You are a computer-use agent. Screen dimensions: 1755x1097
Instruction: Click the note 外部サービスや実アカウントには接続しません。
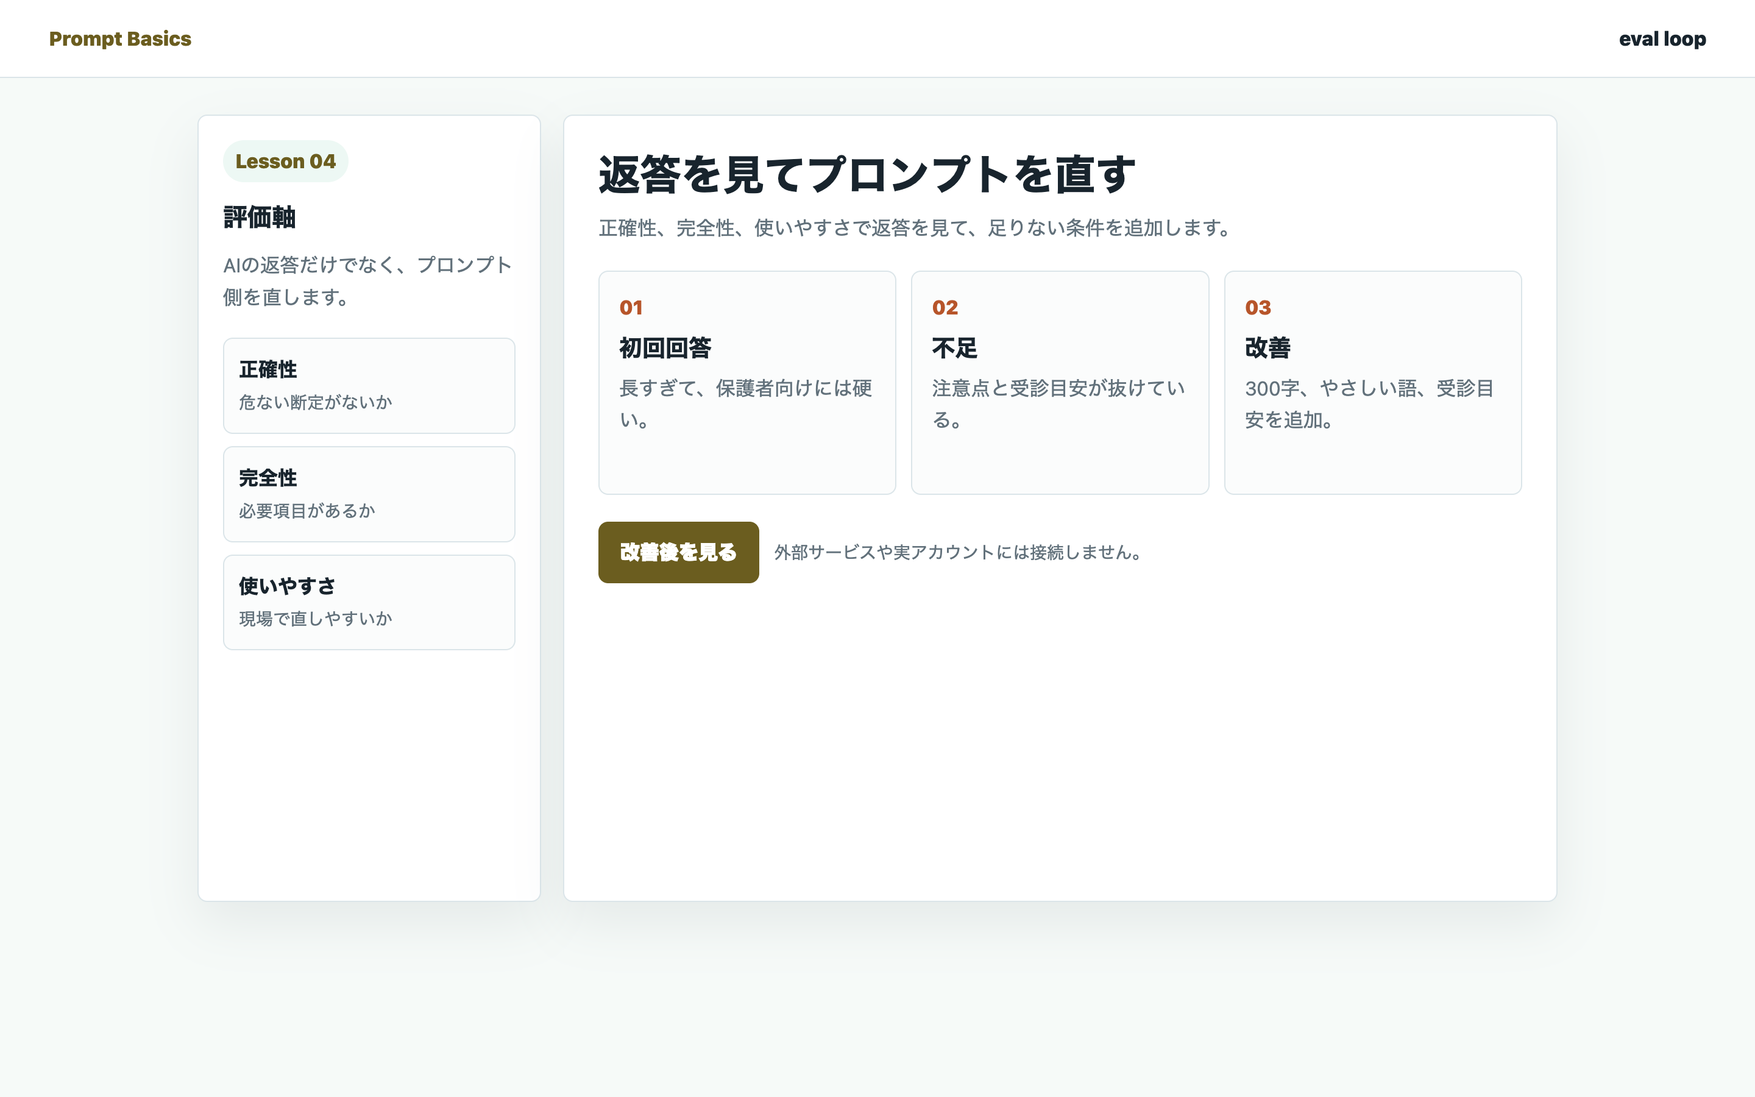(x=958, y=552)
